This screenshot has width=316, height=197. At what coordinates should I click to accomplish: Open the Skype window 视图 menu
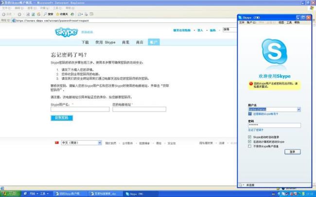tap(281, 22)
